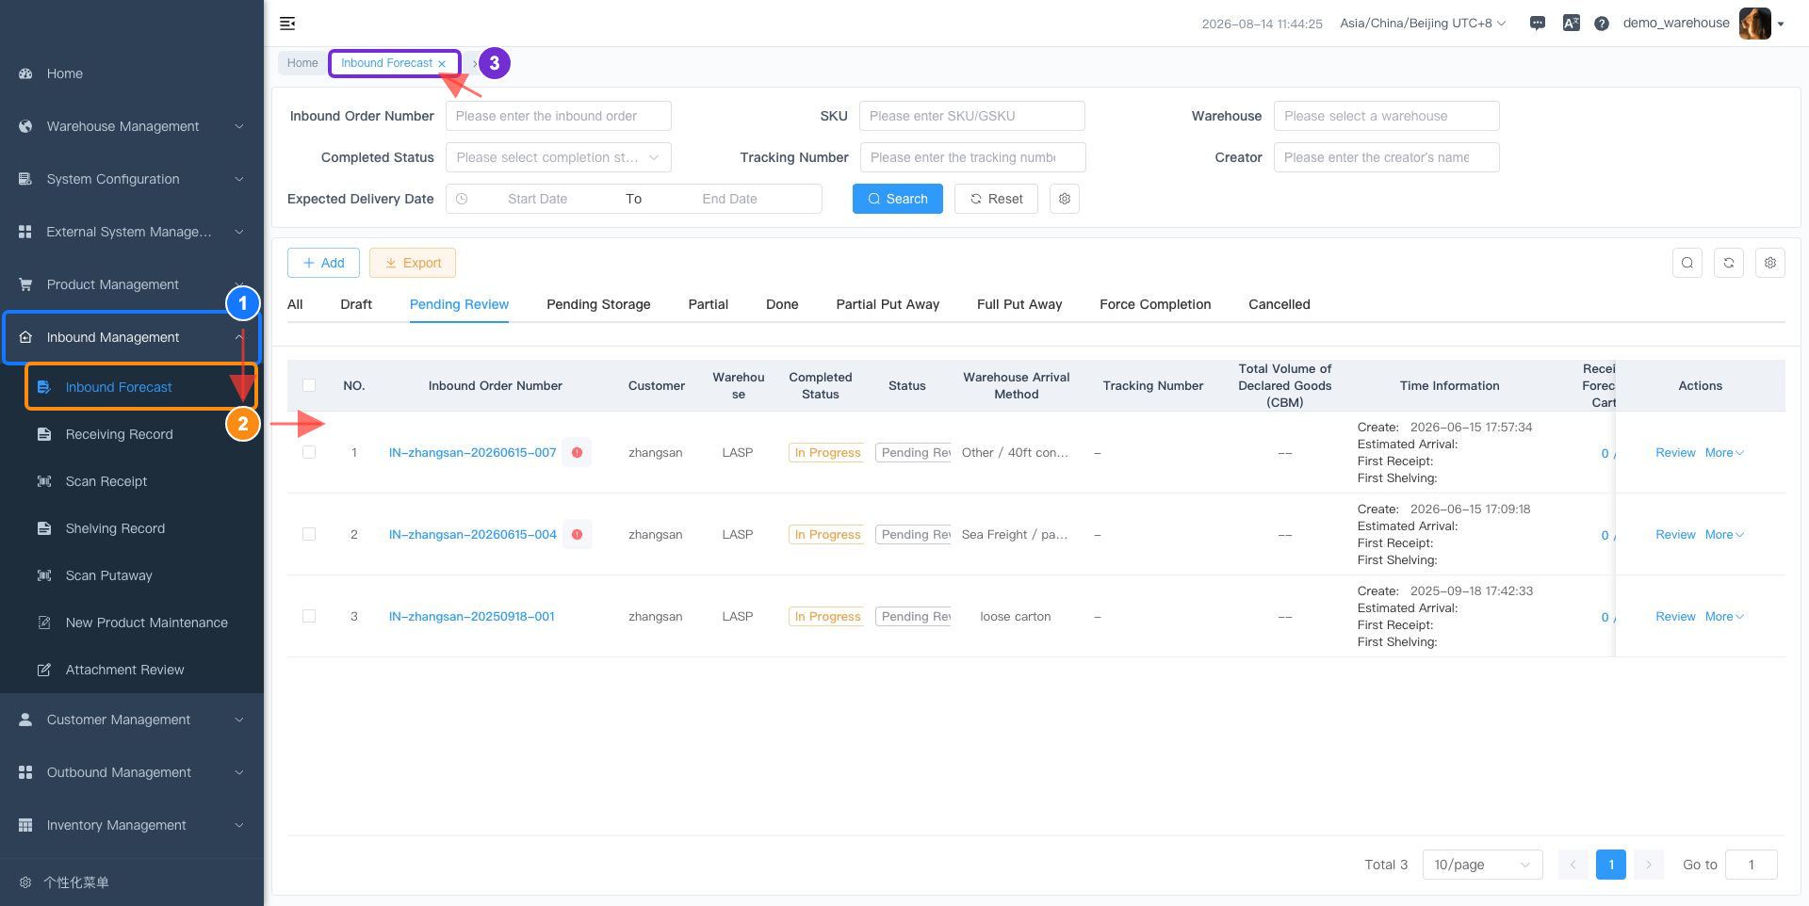Click the External System Management grid icon
The width and height of the screenshot is (1809, 906).
(25, 232)
